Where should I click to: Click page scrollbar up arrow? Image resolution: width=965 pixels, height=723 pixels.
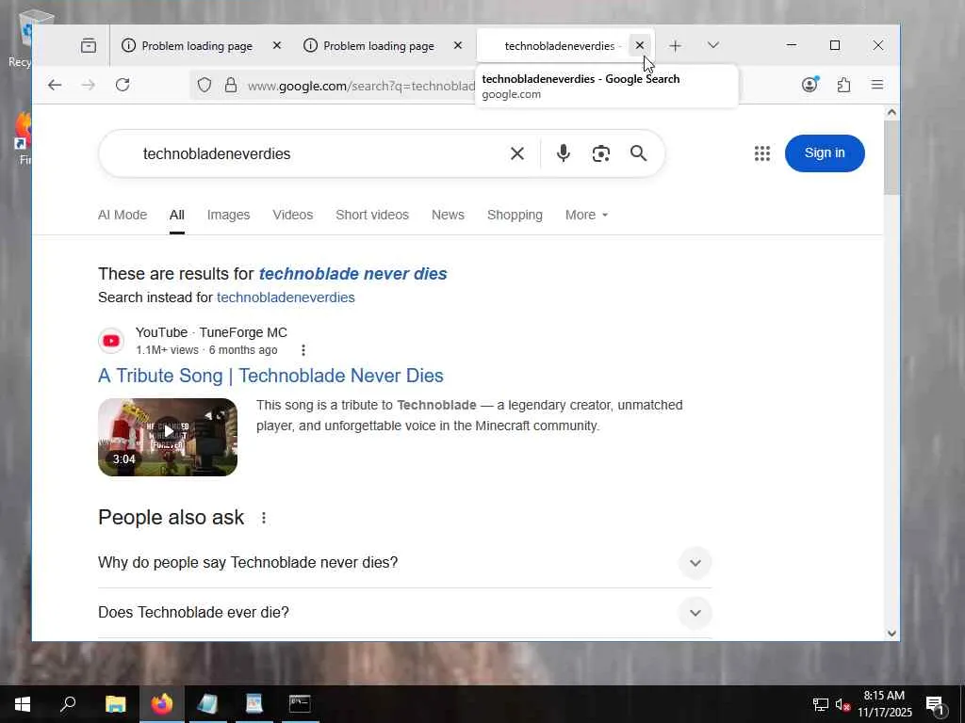[891, 113]
